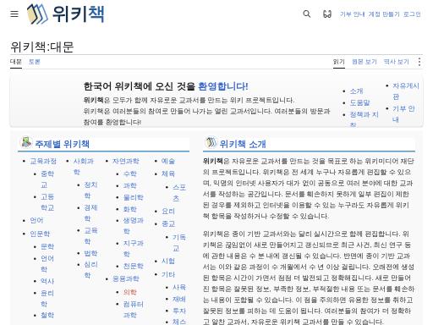433x325 pixels.
Task: Open the 법학 link
Action: 90,253
